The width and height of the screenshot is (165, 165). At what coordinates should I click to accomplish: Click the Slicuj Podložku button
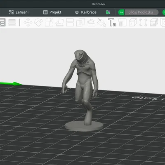pos(141,12)
